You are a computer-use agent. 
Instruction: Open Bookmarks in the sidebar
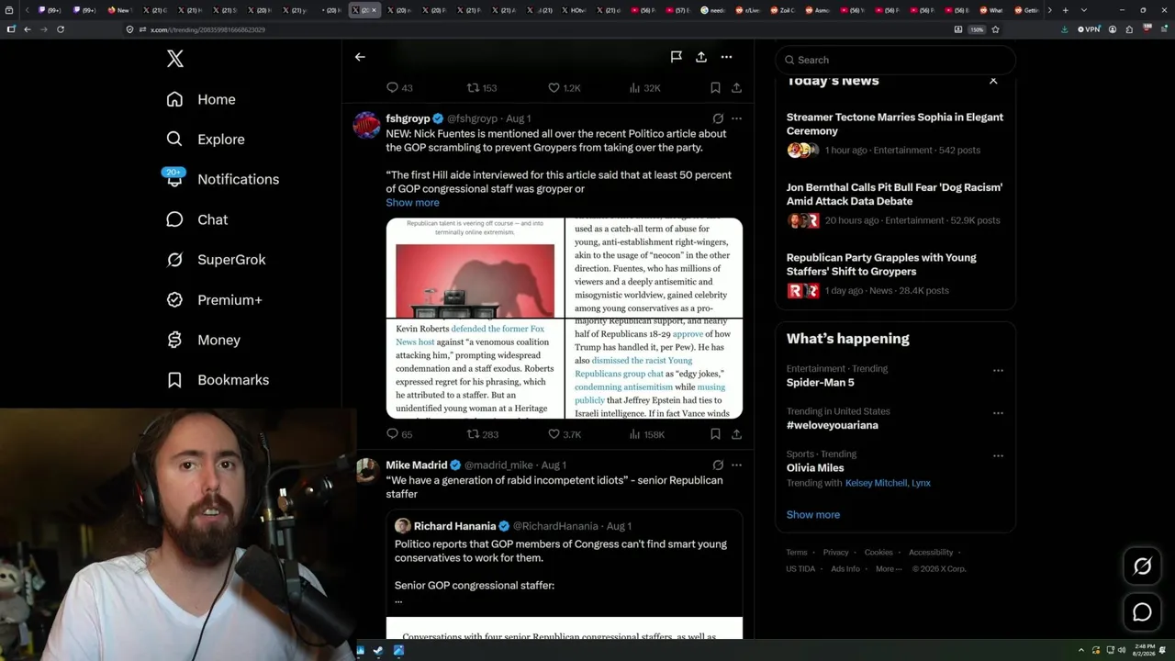(x=218, y=380)
